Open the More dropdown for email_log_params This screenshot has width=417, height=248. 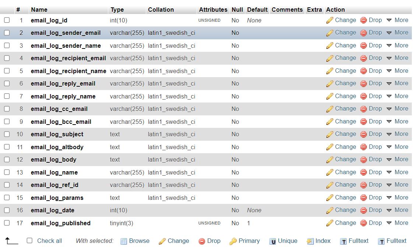tap(397, 198)
